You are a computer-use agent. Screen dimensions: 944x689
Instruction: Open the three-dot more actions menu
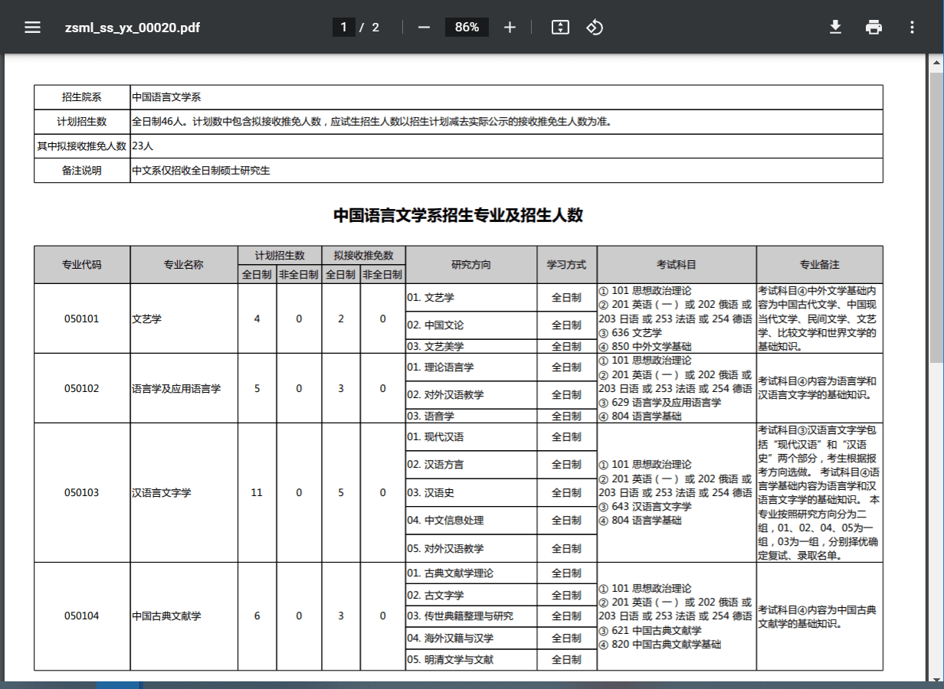click(912, 28)
